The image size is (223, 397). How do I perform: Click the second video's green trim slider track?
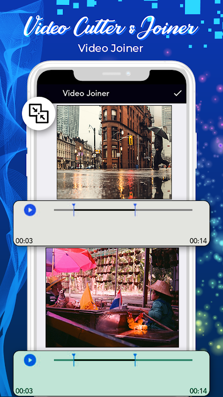pyautogui.click(x=123, y=360)
